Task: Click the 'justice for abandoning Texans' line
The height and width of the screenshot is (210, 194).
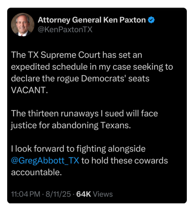Action: [x=71, y=125]
